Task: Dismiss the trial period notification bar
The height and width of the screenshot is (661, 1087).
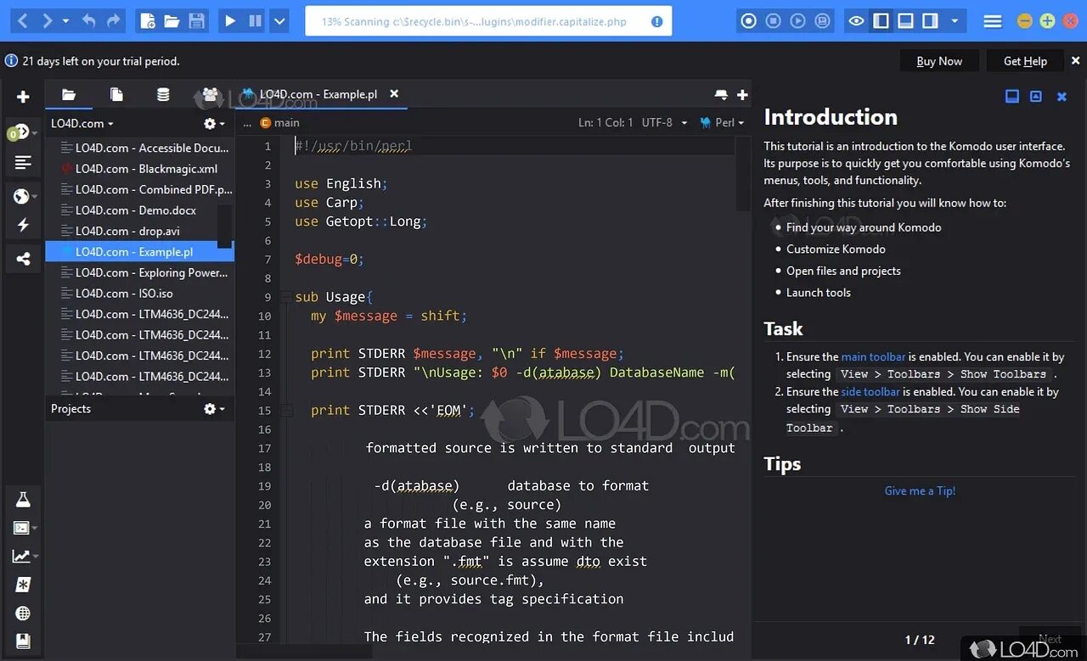Action: [1076, 61]
